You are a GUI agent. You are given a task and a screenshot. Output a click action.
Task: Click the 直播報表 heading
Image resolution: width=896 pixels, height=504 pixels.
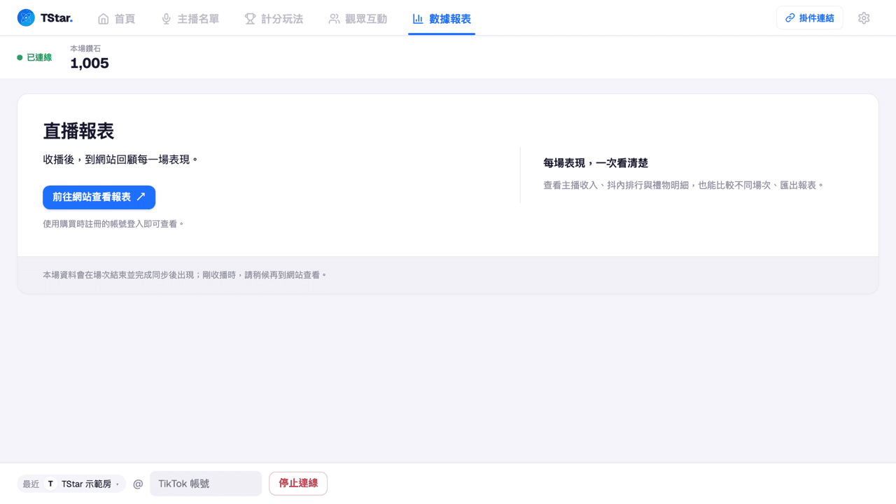pyautogui.click(x=78, y=132)
